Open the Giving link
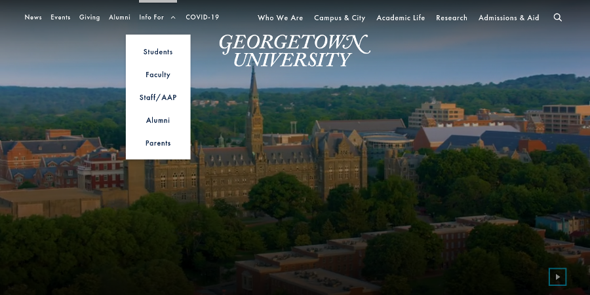Screen dimensions: 590x295 tap(90, 17)
